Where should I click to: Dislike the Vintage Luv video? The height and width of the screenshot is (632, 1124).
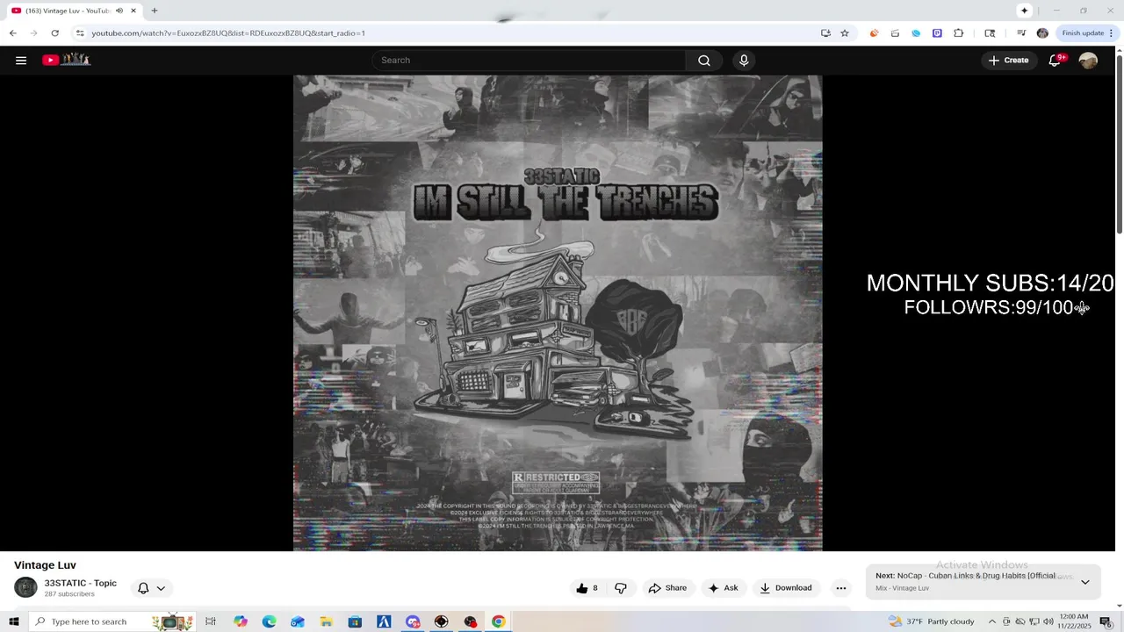click(x=621, y=588)
